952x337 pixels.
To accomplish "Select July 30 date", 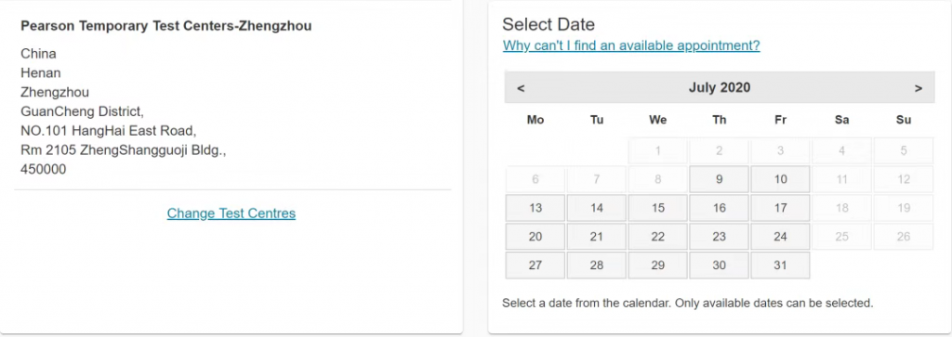I will [x=719, y=266].
